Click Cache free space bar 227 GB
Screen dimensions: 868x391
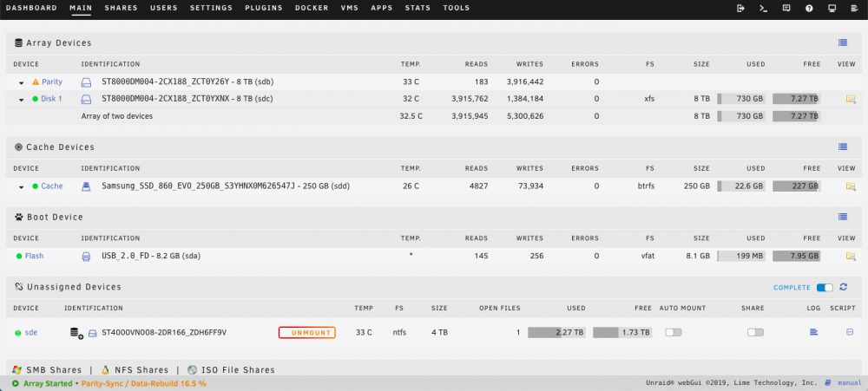coord(797,186)
